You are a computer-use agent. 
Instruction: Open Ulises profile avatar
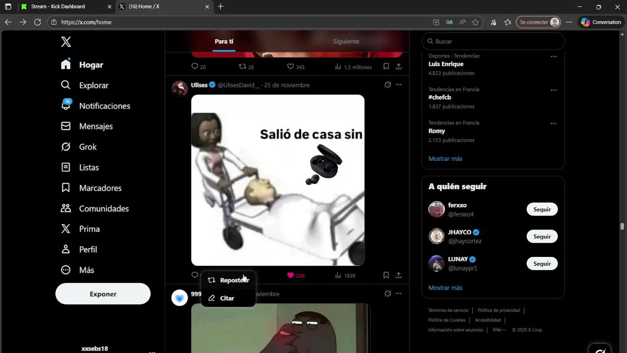180,89
